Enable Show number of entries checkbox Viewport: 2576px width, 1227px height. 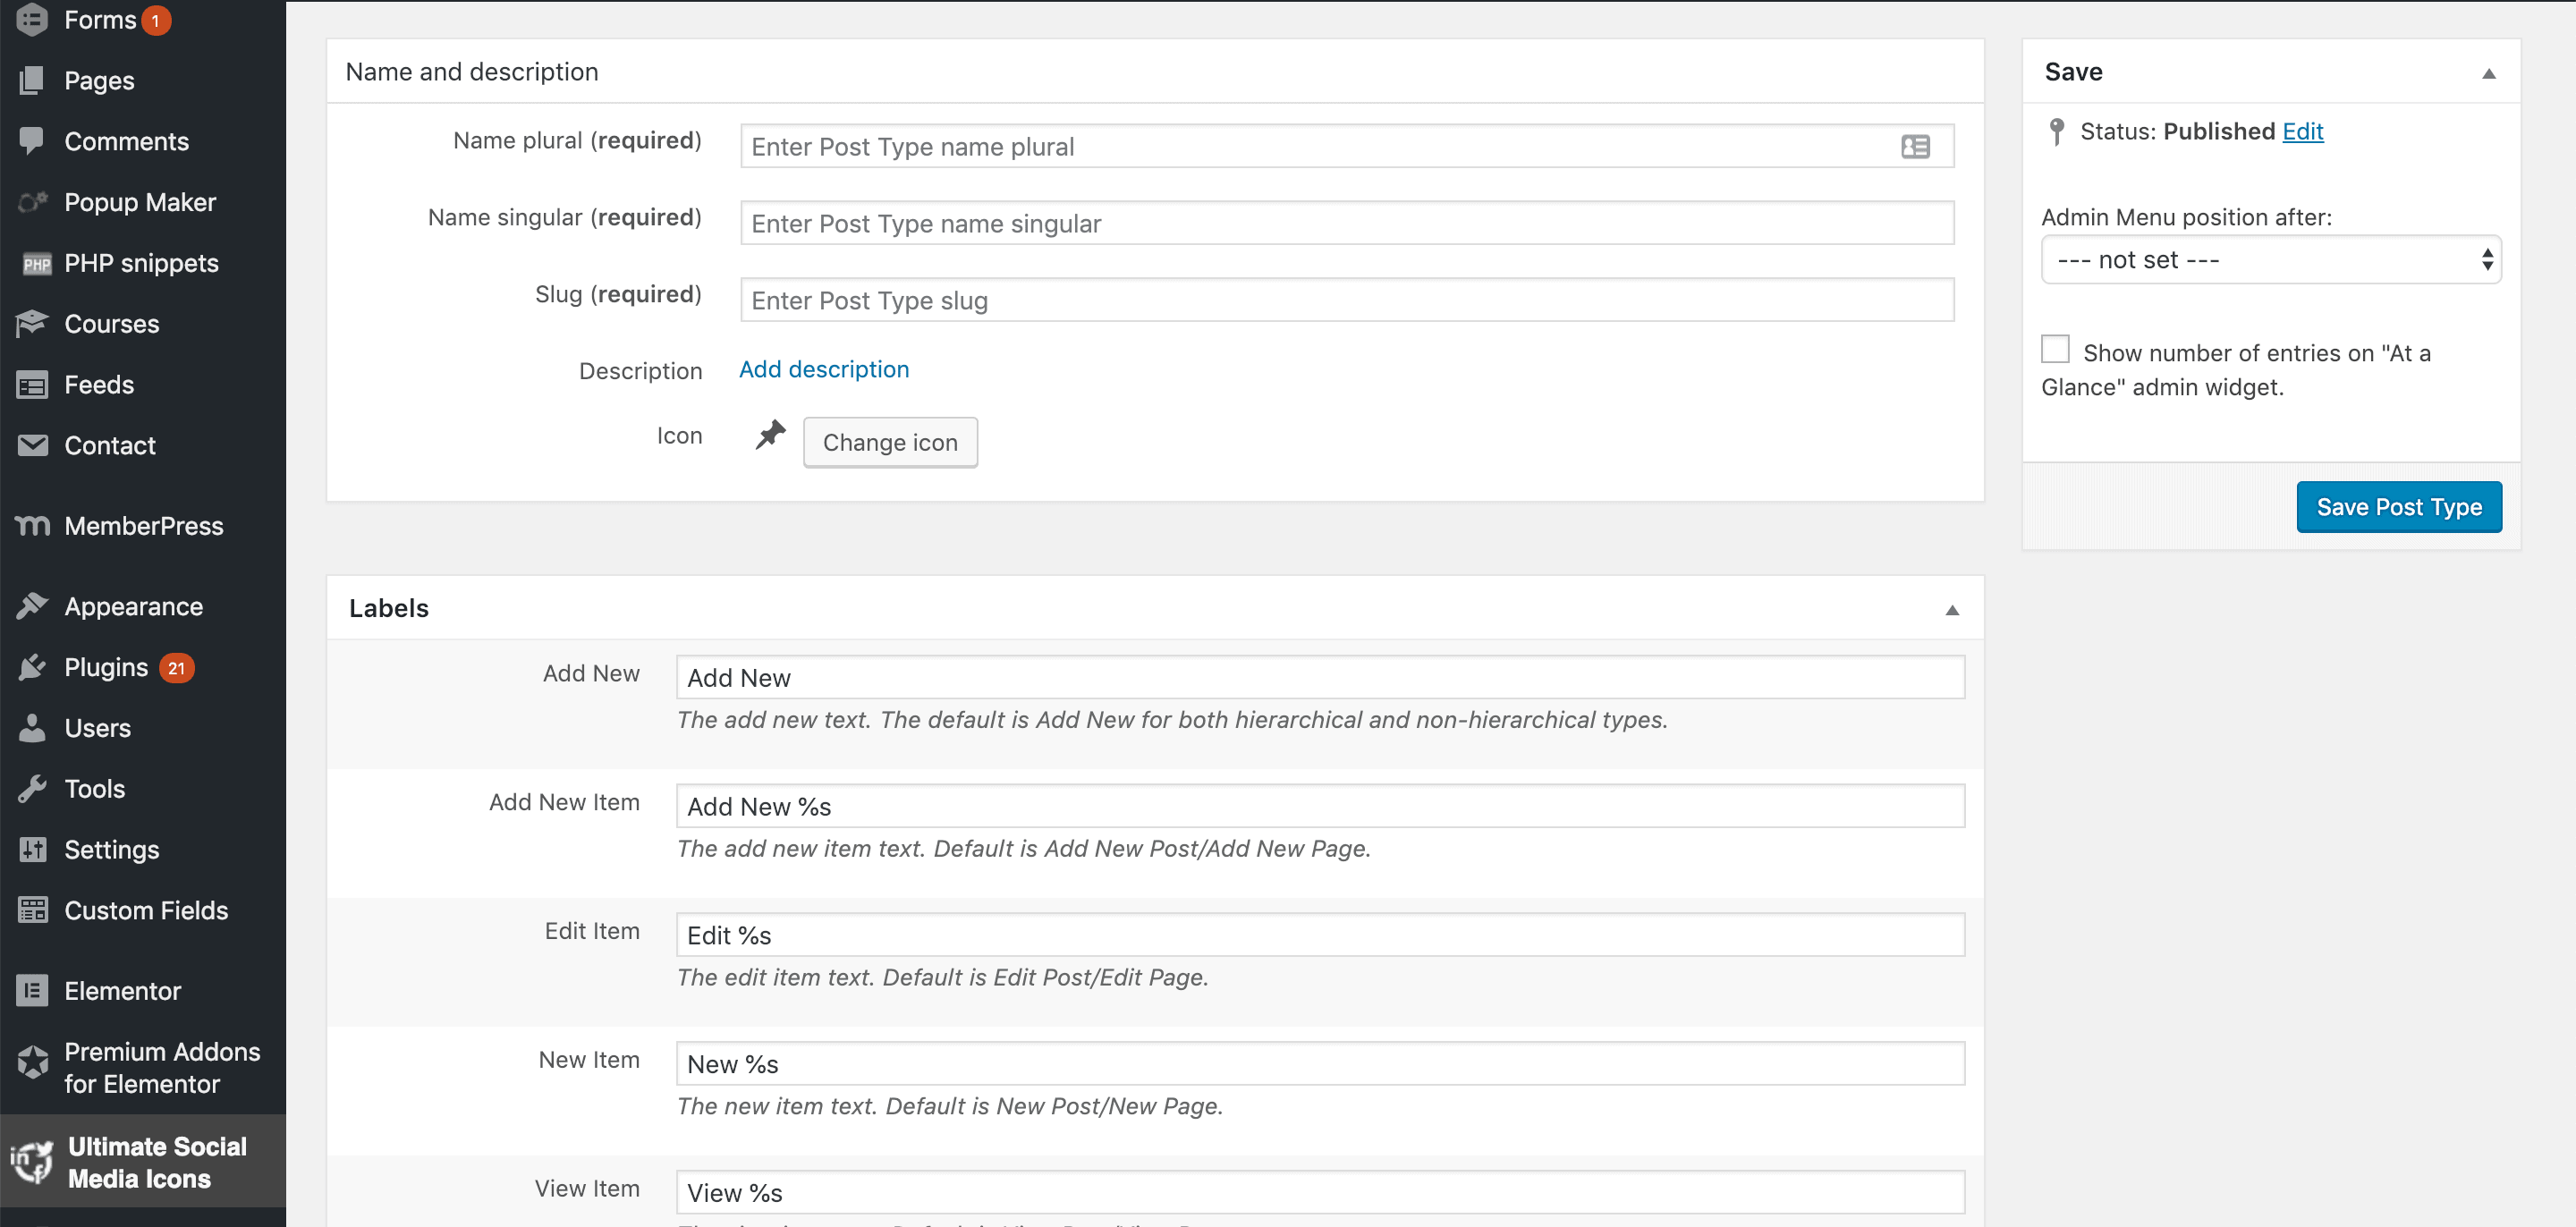pyautogui.click(x=2055, y=349)
